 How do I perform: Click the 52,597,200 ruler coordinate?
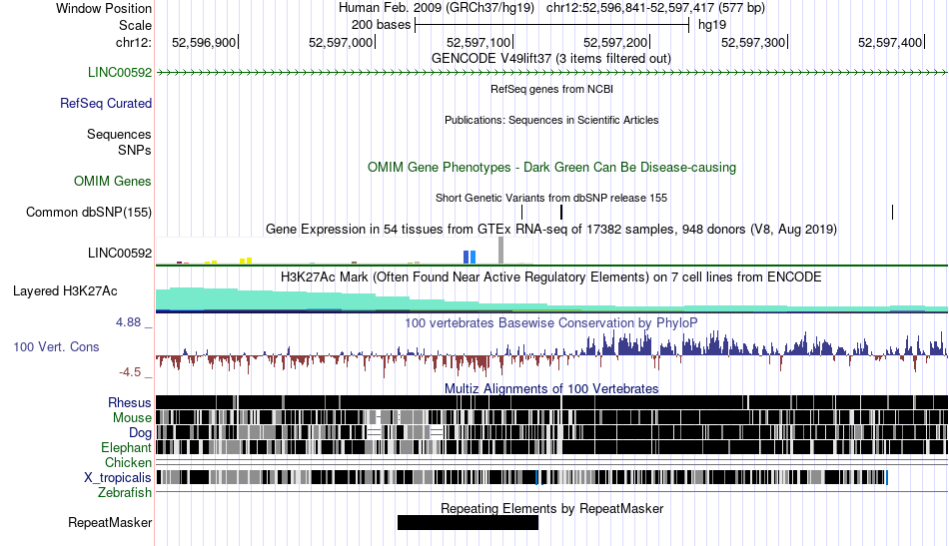tap(615, 42)
